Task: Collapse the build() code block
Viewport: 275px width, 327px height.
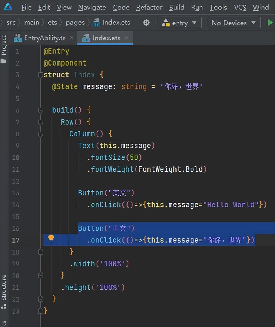Action: [40, 110]
